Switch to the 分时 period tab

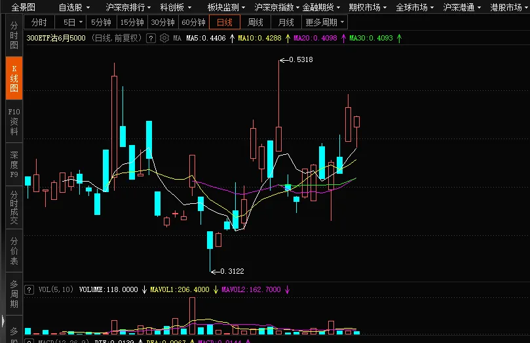point(39,22)
